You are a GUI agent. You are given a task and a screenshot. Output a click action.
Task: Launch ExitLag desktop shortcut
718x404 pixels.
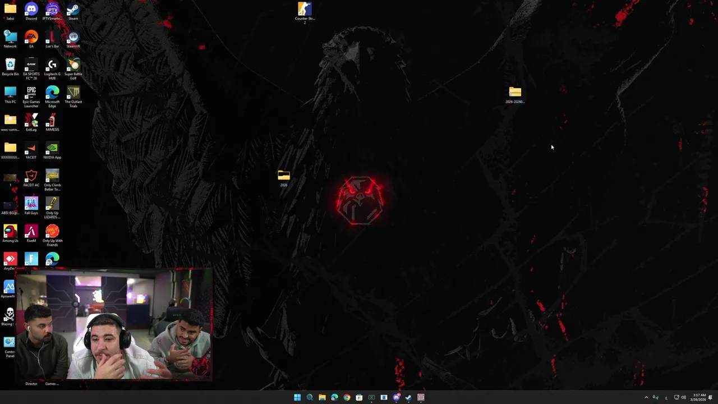[x=31, y=122]
